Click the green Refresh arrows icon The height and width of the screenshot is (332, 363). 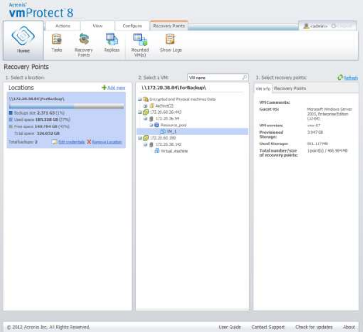[340, 77]
